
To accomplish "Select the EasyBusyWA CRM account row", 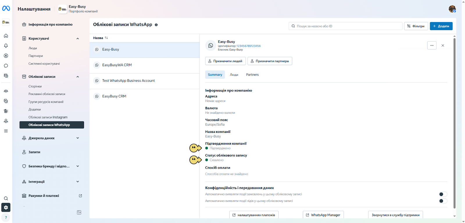I will (144, 65).
